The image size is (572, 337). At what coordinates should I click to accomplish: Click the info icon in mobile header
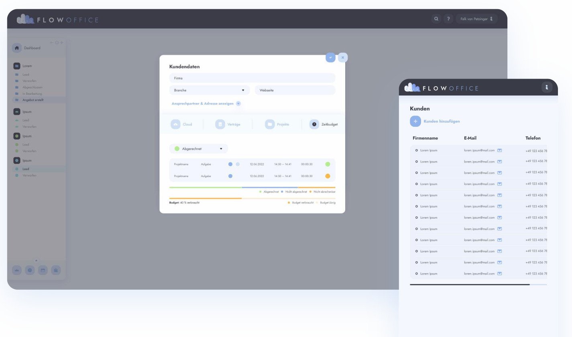point(547,87)
